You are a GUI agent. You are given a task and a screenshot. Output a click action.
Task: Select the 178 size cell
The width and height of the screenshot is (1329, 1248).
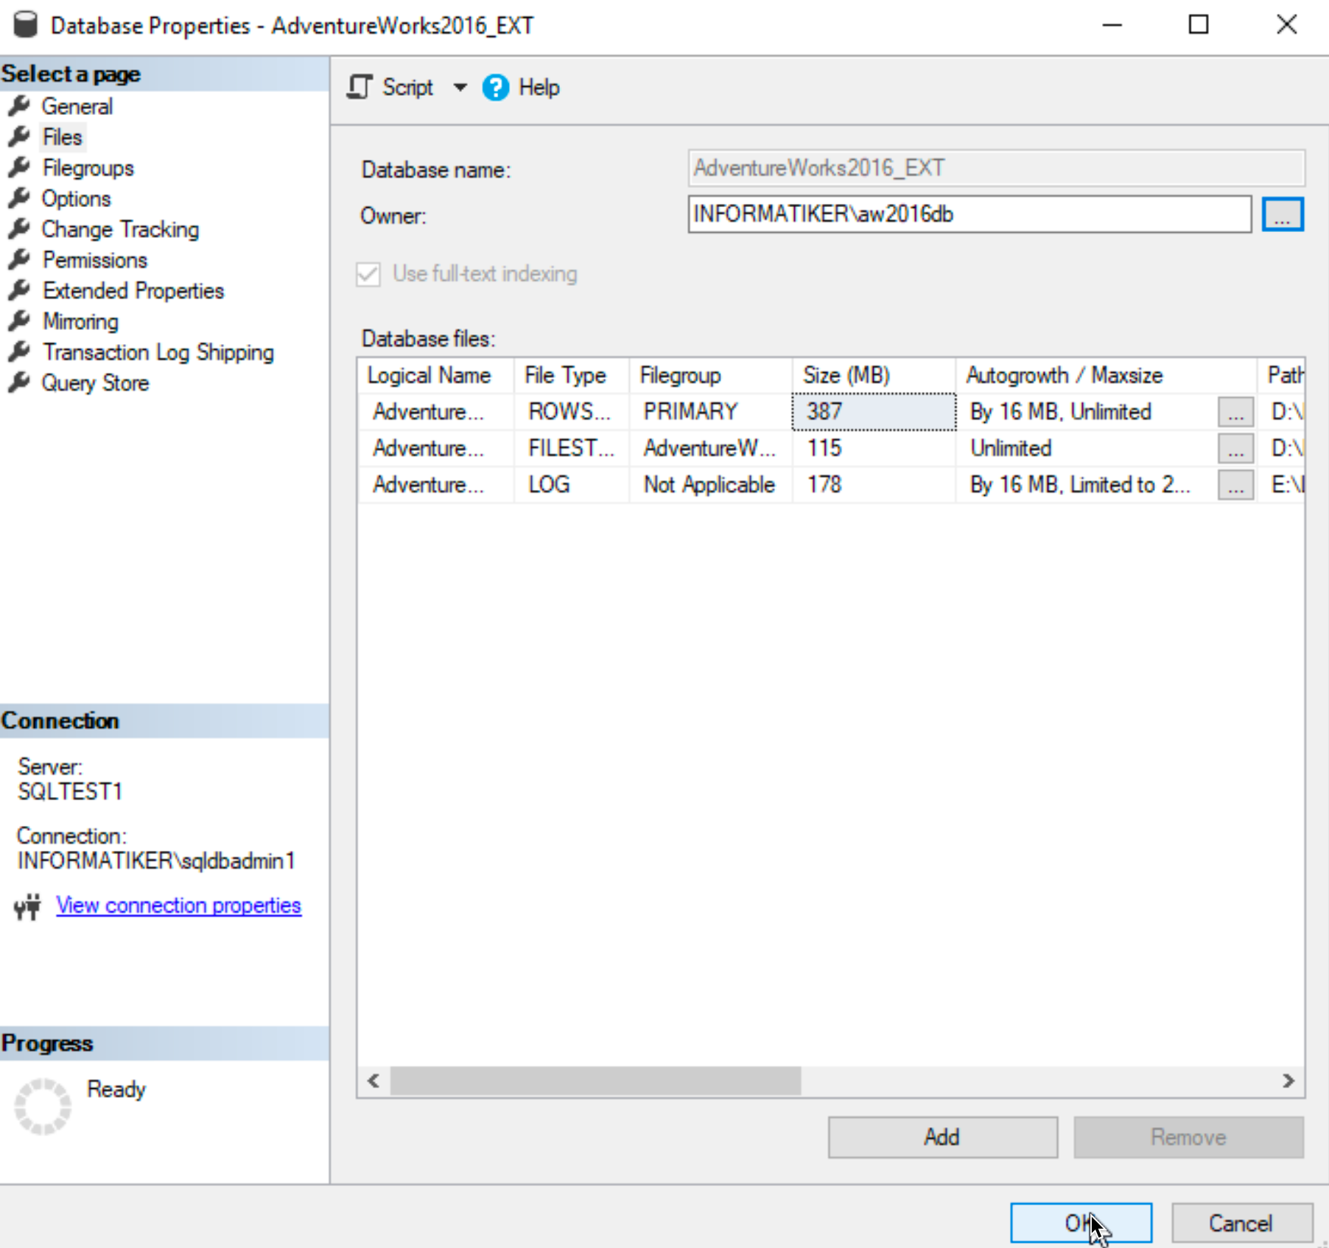[x=874, y=485]
